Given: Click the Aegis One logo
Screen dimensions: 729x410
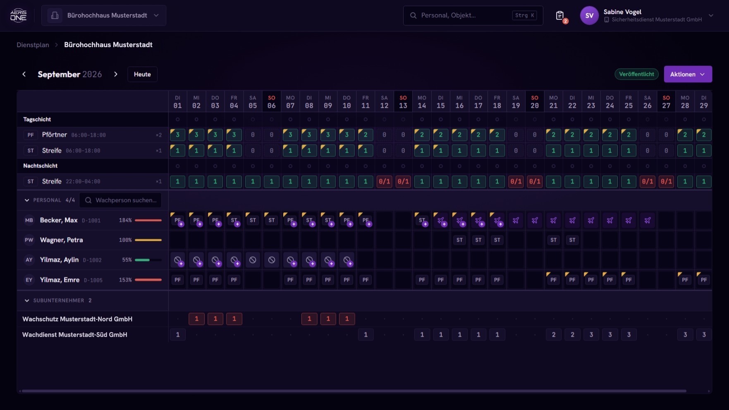Looking at the screenshot, I should pos(18,15).
